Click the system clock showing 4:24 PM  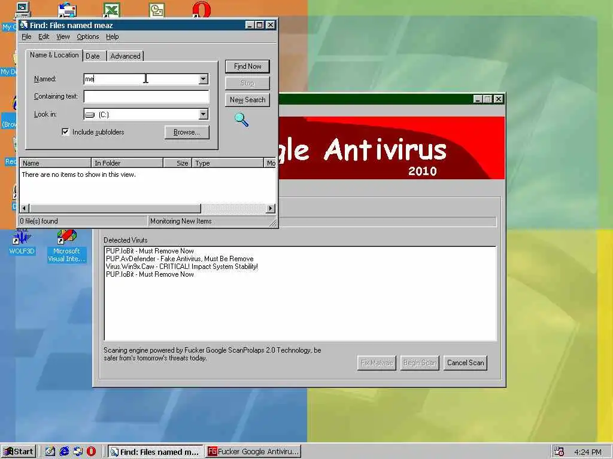(588, 452)
